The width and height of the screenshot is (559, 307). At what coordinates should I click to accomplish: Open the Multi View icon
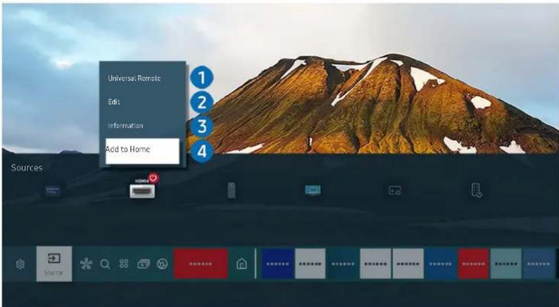144,264
